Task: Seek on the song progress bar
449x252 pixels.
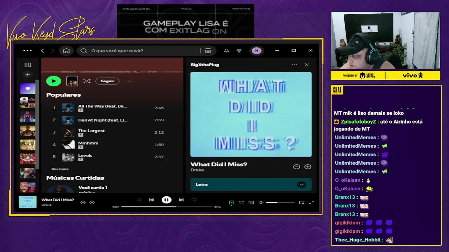Action: pyautogui.click(x=166, y=207)
